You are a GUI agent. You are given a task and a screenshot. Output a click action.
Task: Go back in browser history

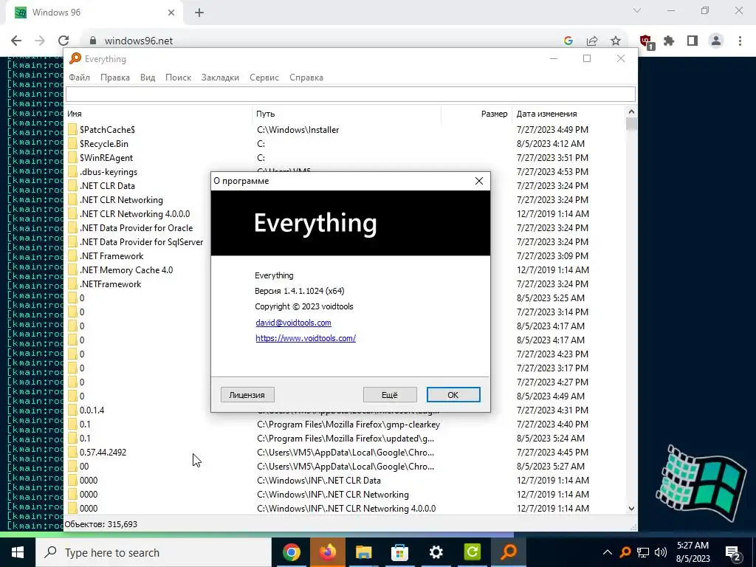point(16,41)
